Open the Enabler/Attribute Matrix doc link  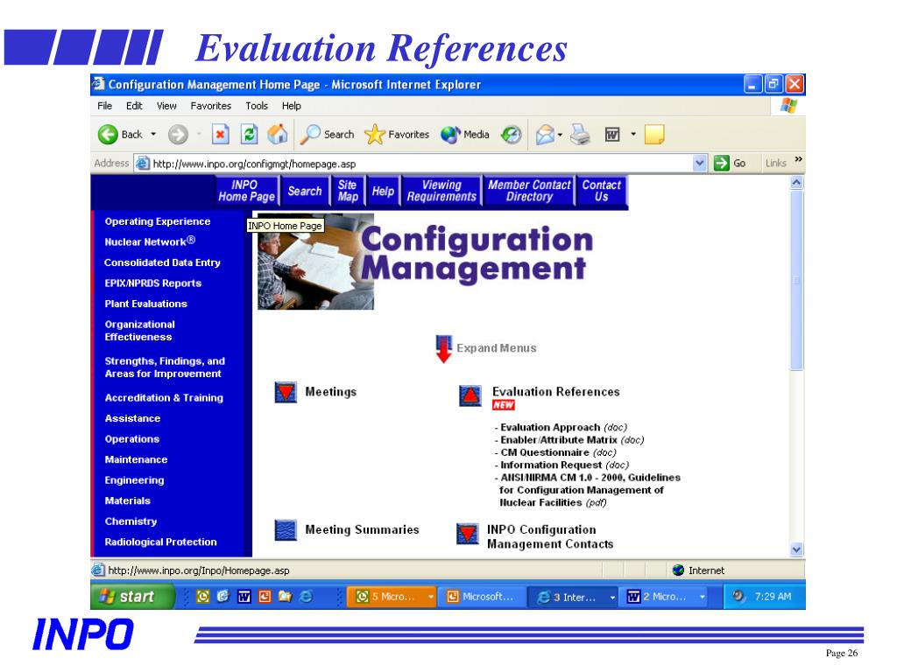pyautogui.click(x=572, y=440)
